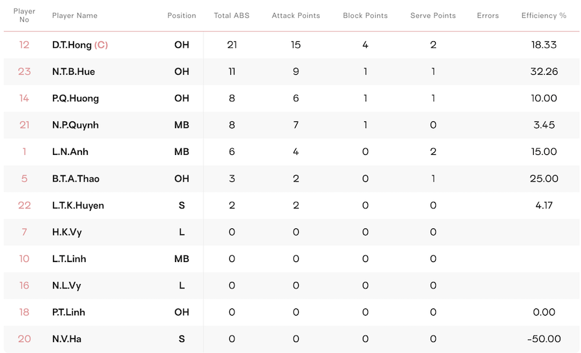581x353 pixels.
Task: Click the Player No column header
Action: (24, 15)
